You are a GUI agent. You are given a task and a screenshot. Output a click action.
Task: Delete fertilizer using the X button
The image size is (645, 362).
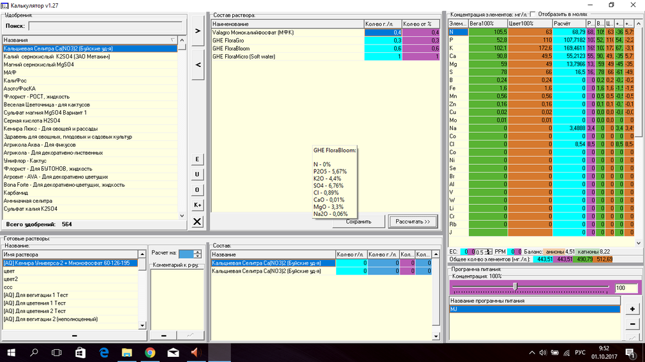point(197,222)
